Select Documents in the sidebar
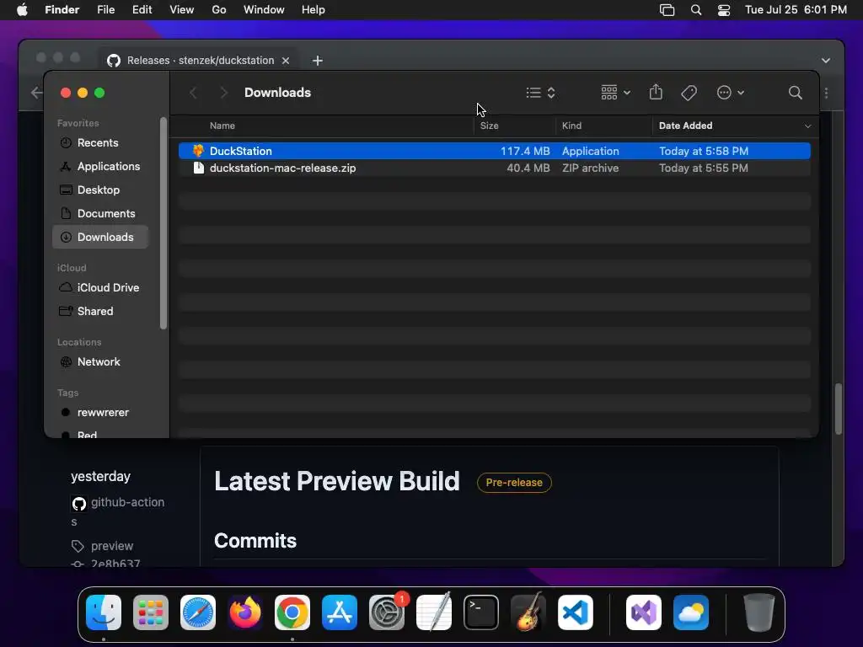Image resolution: width=863 pixels, height=647 pixels. point(100,213)
